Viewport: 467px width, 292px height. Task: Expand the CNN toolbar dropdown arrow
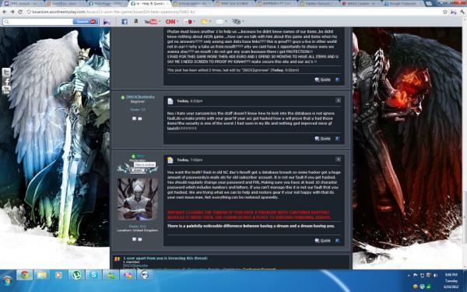coord(177,22)
